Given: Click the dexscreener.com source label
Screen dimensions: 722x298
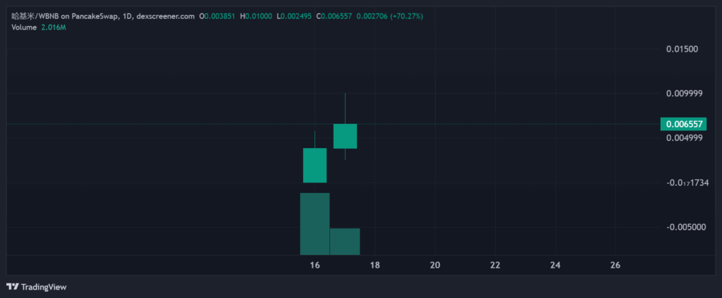Looking at the screenshot, I should coord(165,15).
